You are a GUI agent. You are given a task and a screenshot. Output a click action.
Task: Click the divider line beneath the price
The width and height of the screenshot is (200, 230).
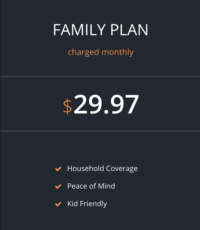(101, 131)
